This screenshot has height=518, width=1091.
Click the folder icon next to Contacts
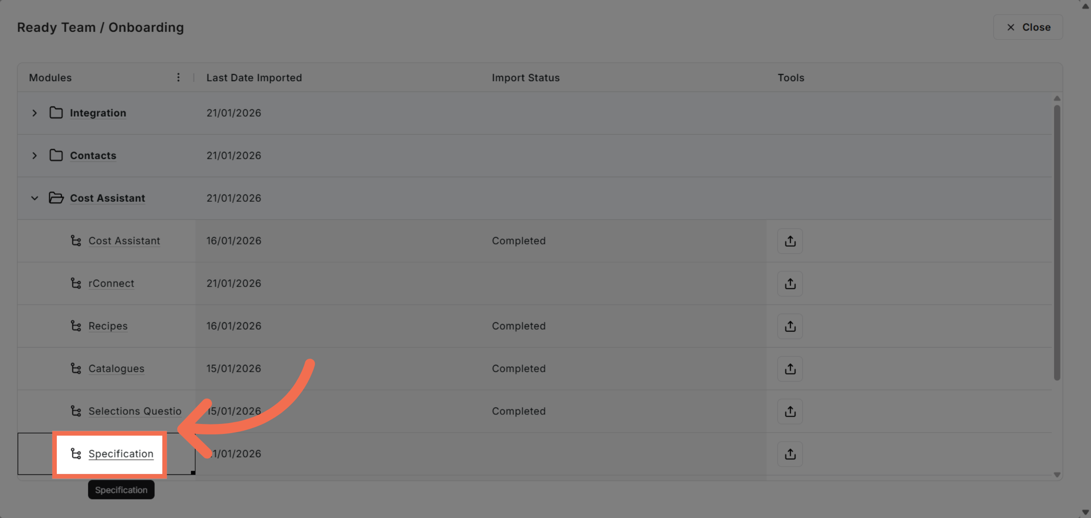(55, 155)
